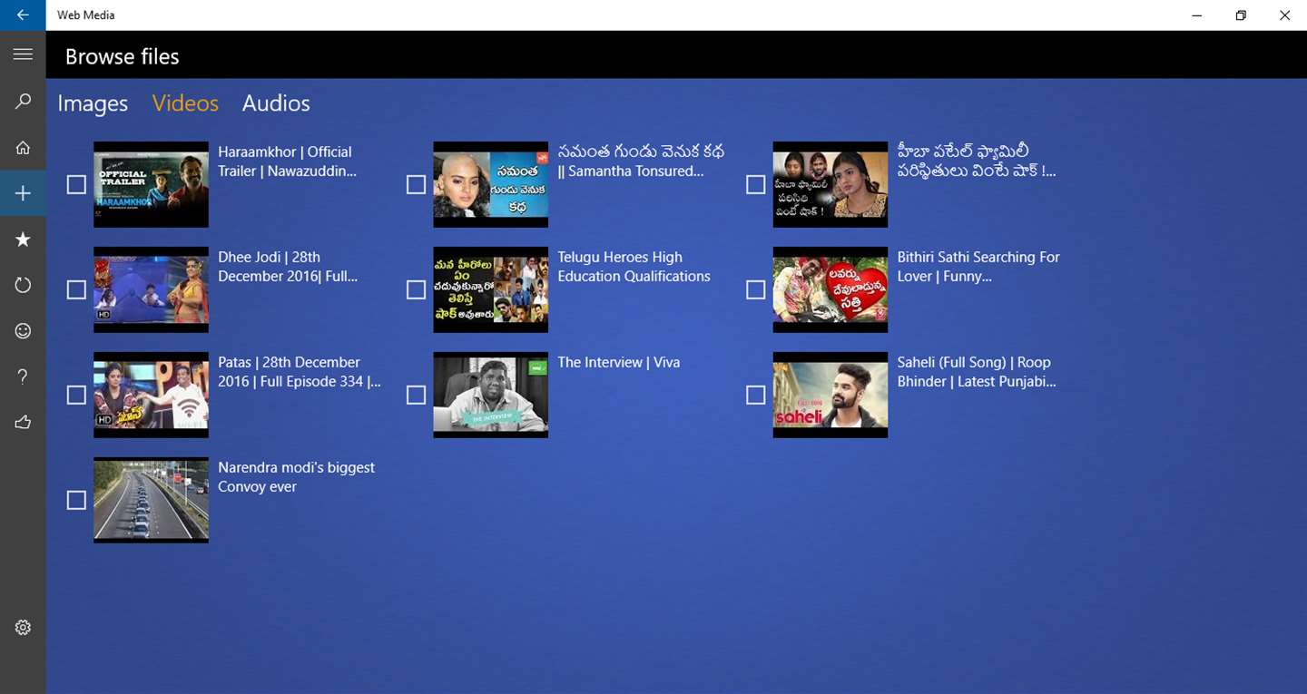Check the Haraamkhor Official Trailer checkbox
The image size is (1307, 694).
[x=76, y=184]
